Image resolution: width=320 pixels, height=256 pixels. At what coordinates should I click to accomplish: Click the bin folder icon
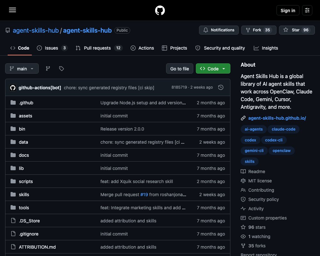tap(13, 129)
